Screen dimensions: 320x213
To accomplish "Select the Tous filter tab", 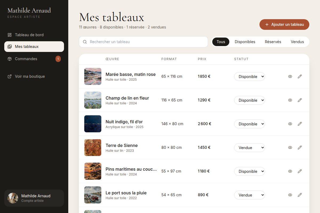I will (221, 42).
